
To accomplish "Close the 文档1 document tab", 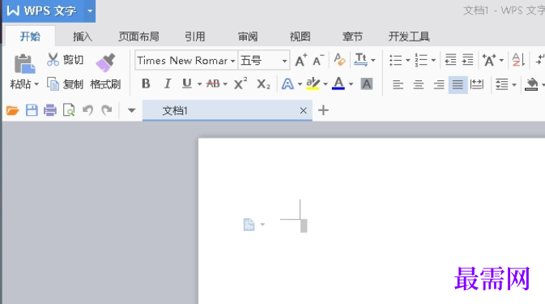I will pos(303,110).
